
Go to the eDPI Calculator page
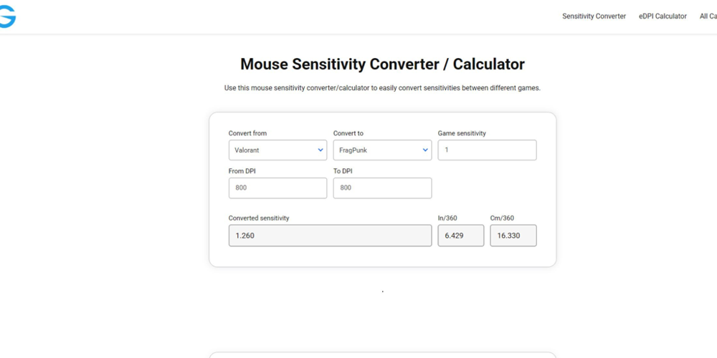663,16
